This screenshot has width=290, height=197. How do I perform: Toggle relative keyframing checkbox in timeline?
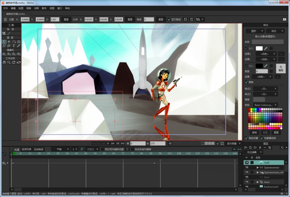[x=102, y=149]
